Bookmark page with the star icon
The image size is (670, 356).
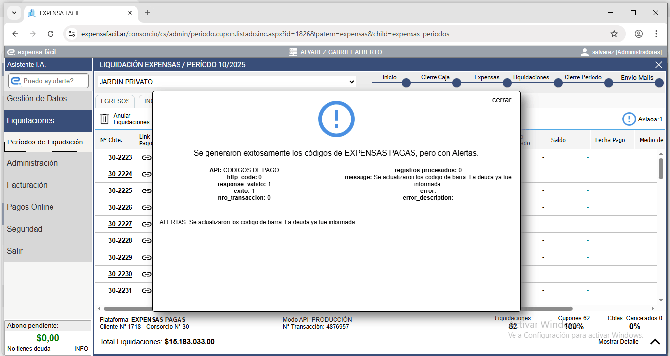click(x=614, y=34)
